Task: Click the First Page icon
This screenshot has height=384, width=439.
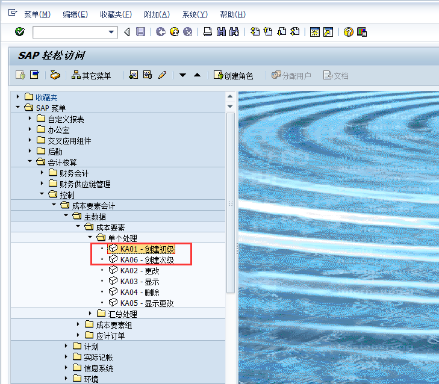Action: [x=255, y=32]
